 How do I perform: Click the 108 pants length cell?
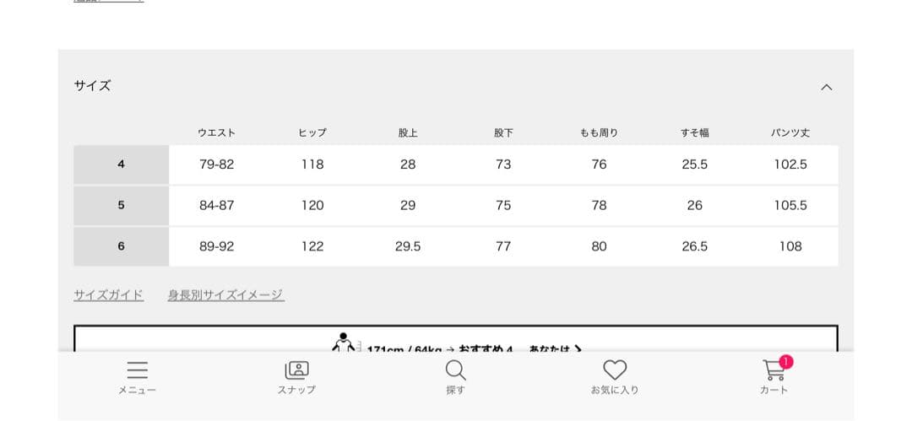click(x=790, y=246)
